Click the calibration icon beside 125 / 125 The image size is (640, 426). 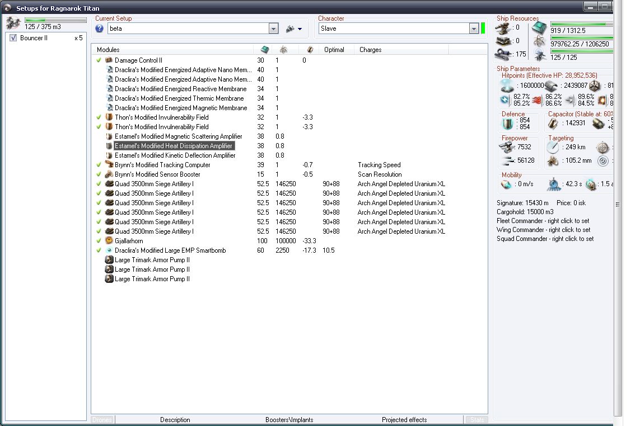(x=540, y=55)
